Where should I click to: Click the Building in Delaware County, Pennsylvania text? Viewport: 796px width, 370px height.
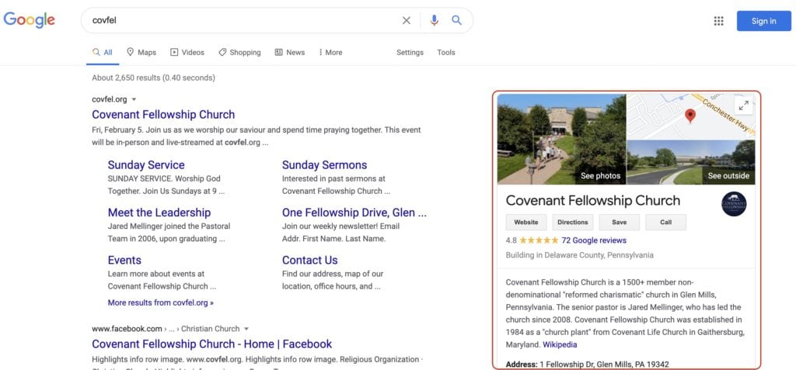pyautogui.click(x=580, y=255)
